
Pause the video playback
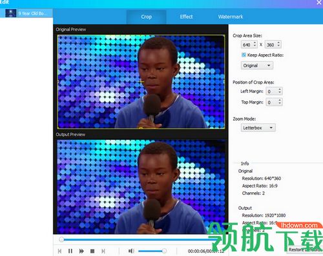70,251
